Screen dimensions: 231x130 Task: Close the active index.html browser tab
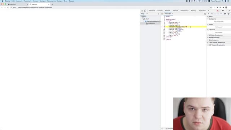click(x=49, y=4)
